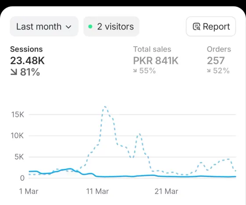Click the dotted line second peak near 10K
246x205 pixels.
tap(139, 134)
